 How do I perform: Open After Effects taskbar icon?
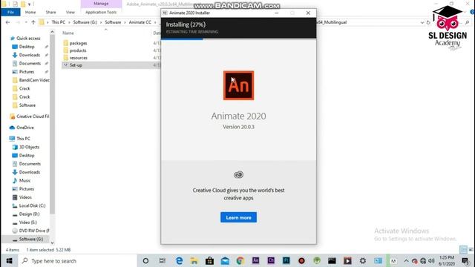coord(255,260)
